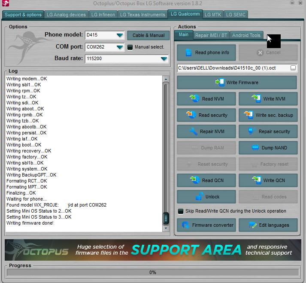Screen dimensions: 306x283
Task: Click the Read security orange arrow icon
Action: click(x=191, y=115)
